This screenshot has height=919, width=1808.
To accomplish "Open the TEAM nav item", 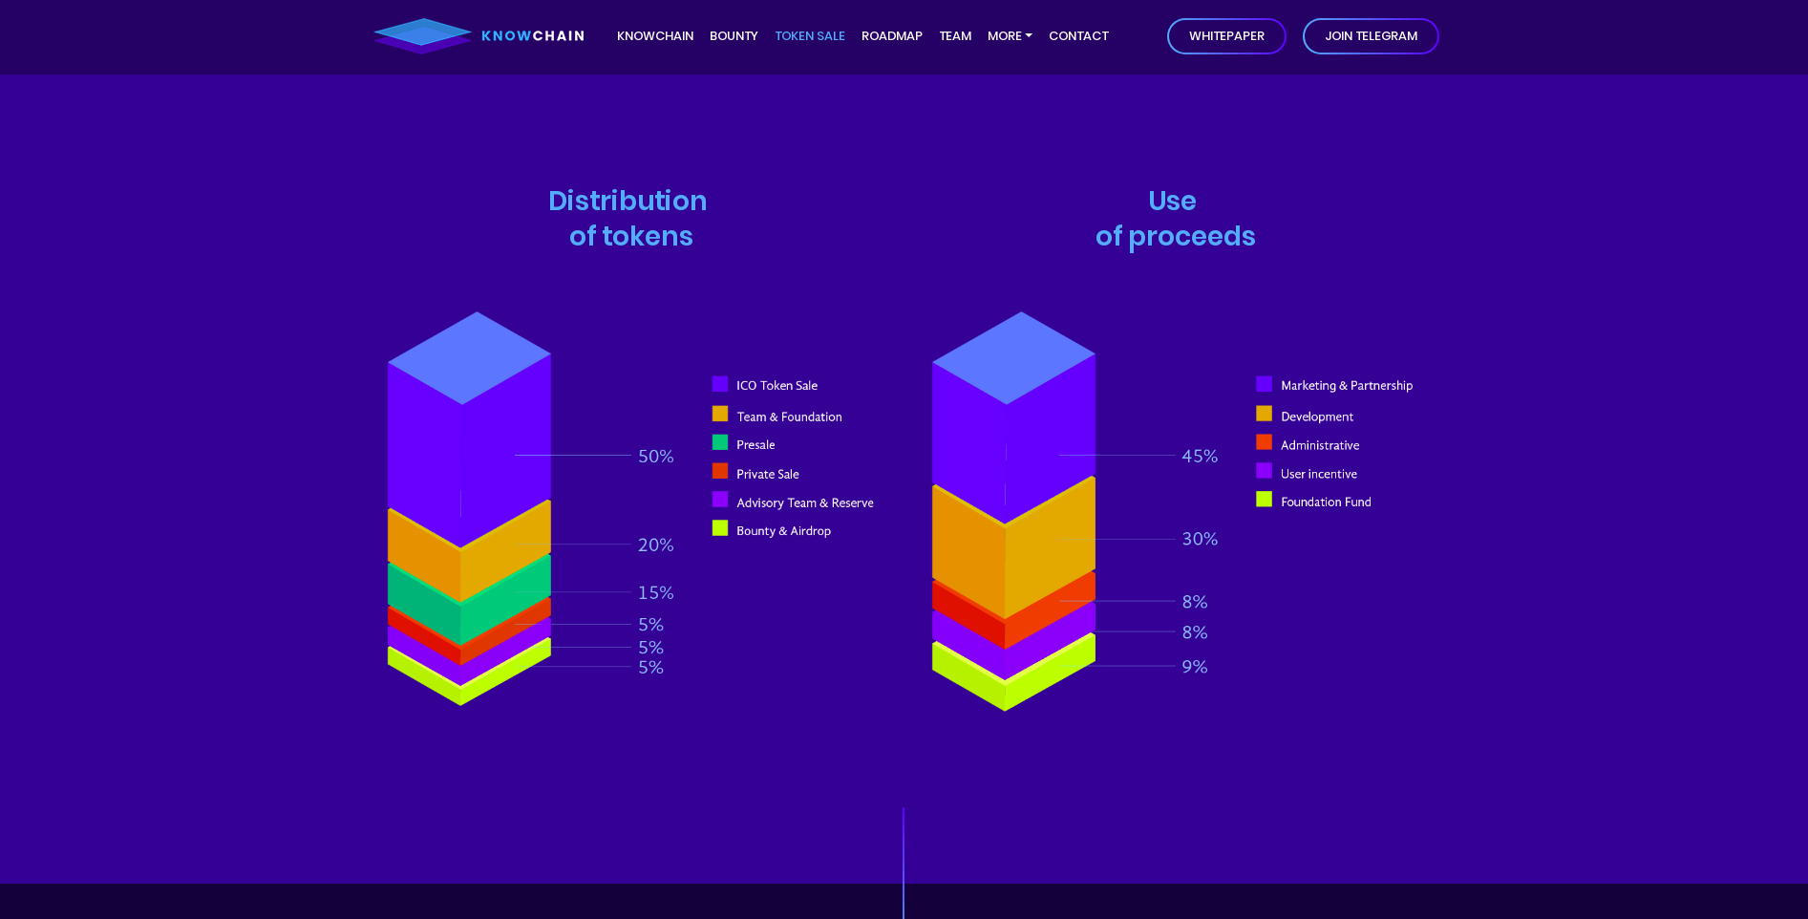I will (955, 36).
